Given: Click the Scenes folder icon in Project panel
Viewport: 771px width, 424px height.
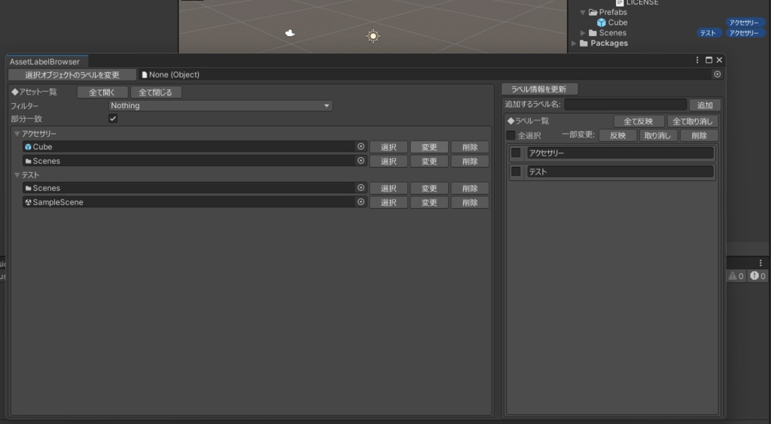Looking at the screenshot, I should (593, 33).
